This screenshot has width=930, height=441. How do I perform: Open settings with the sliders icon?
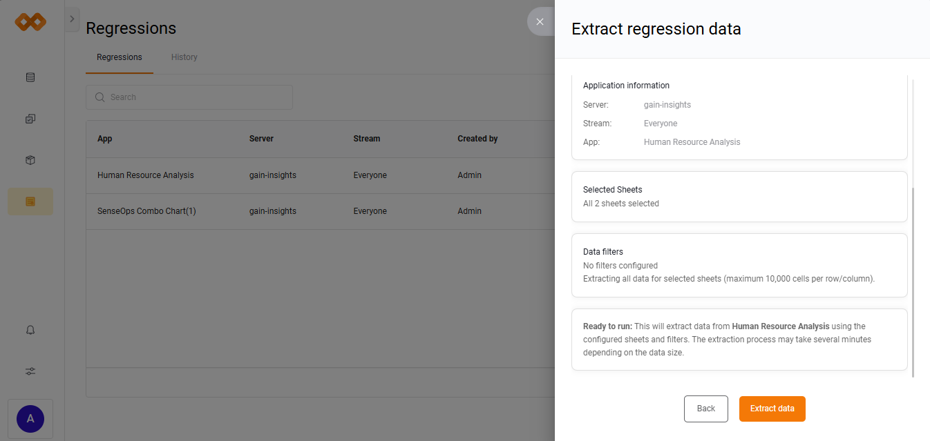point(30,371)
